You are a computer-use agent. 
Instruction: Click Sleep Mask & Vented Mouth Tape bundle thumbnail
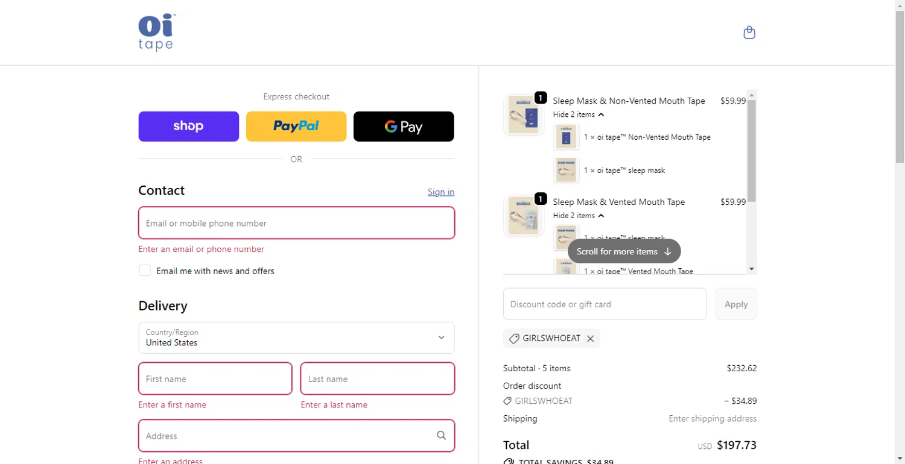(x=524, y=216)
